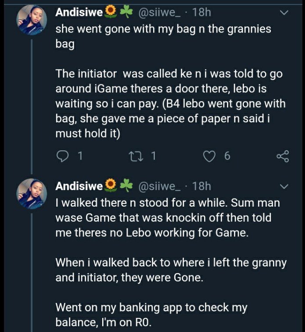
Task: Open reply on first tweet about bag
Action: coord(62,156)
